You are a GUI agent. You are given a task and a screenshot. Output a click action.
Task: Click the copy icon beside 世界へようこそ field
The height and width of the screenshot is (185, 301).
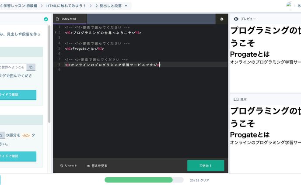pyautogui.click(x=31, y=67)
